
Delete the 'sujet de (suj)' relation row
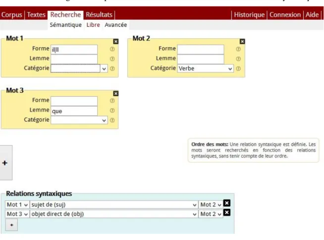pos(227,203)
